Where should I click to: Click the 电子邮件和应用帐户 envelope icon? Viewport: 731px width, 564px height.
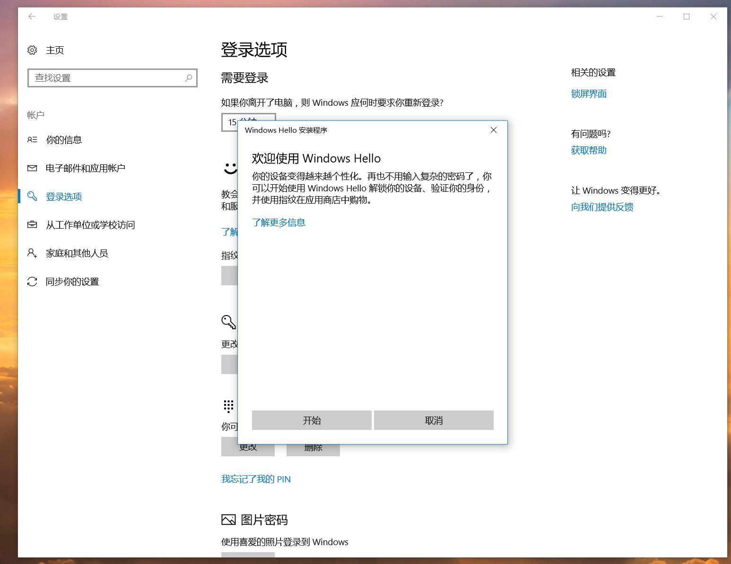click(32, 168)
